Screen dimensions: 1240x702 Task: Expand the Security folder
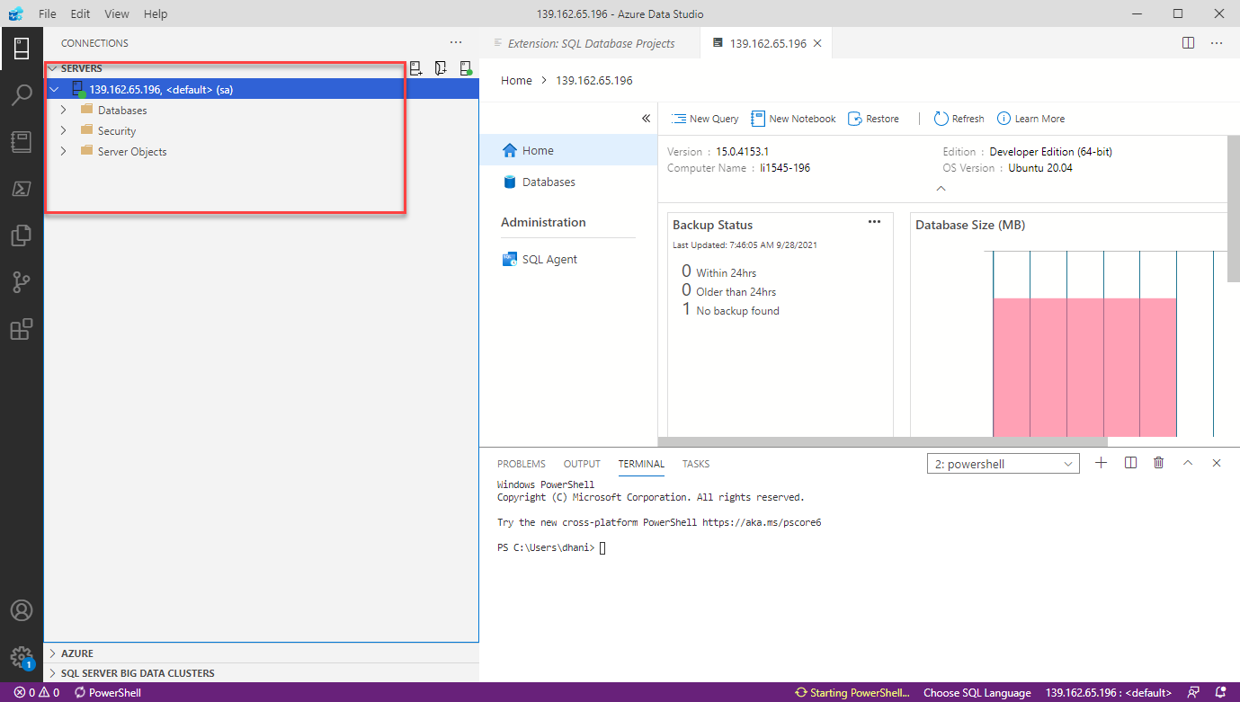[x=63, y=130]
